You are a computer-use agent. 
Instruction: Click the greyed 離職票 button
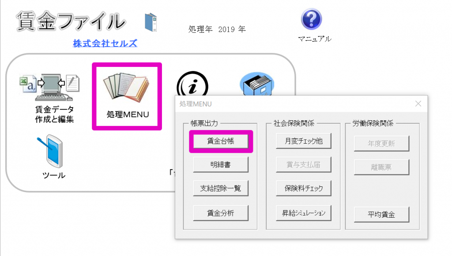click(381, 167)
